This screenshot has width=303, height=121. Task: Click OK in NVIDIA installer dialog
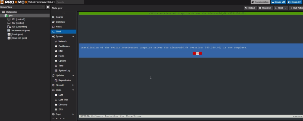click(x=197, y=53)
